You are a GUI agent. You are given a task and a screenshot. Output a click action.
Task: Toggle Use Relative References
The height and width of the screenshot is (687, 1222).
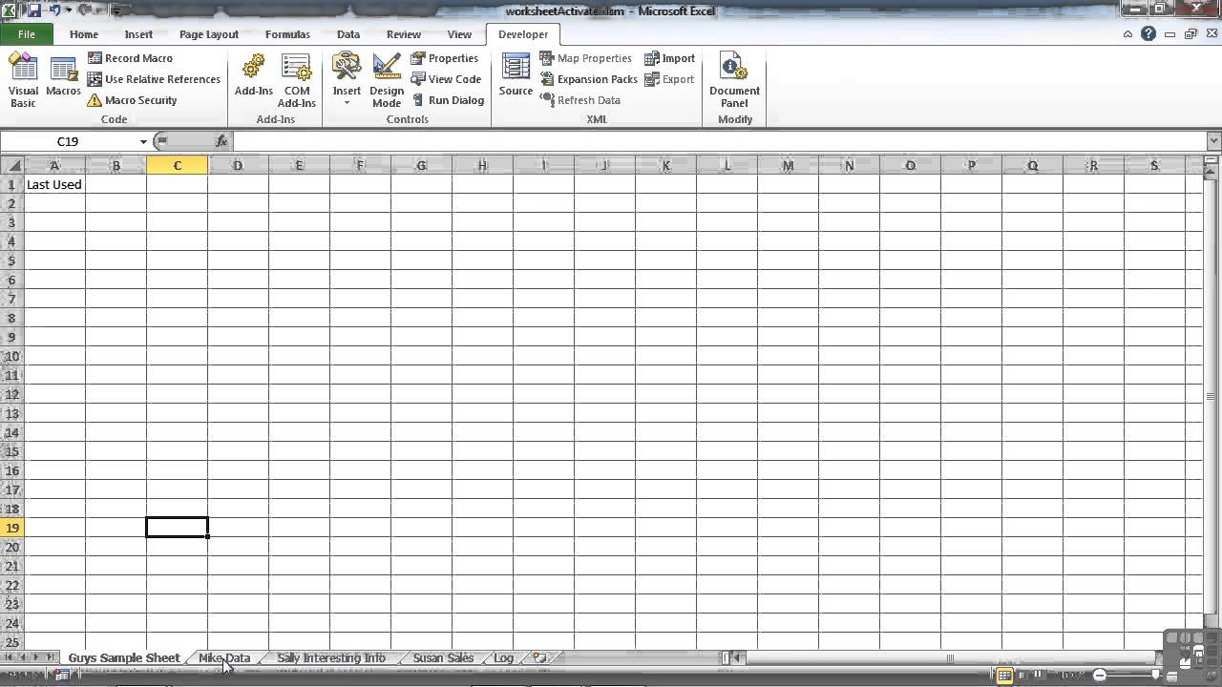click(154, 79)
